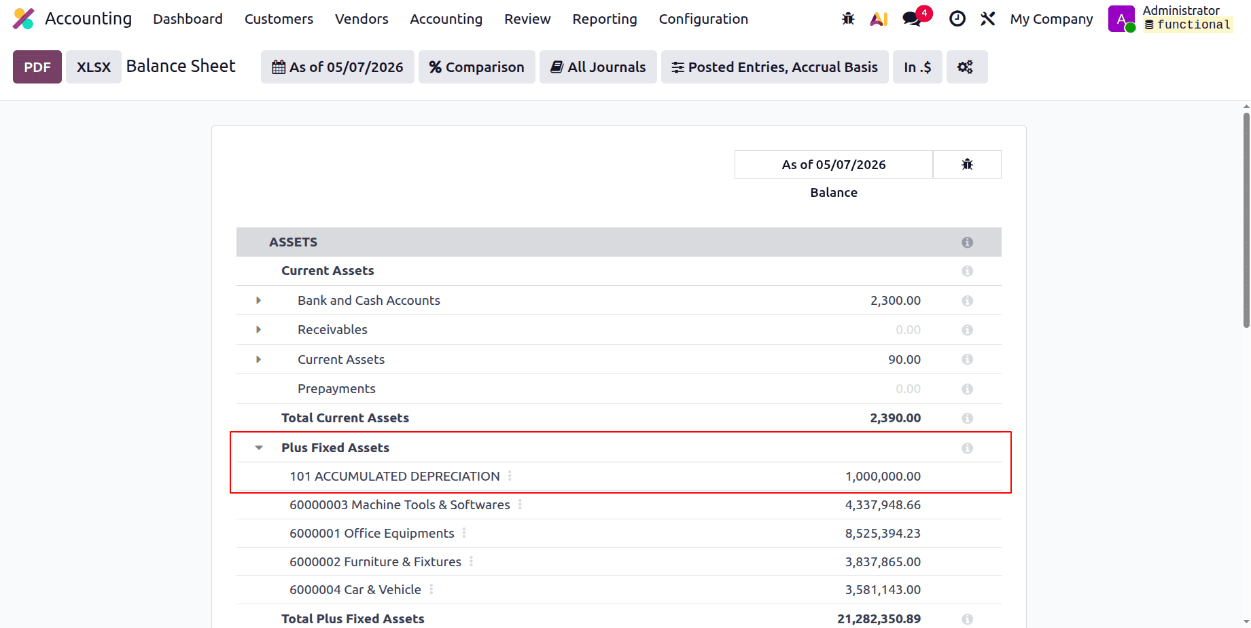Click info icon on Bank and Cash Accounts row
1251x628 pixels.
(967, 300)
